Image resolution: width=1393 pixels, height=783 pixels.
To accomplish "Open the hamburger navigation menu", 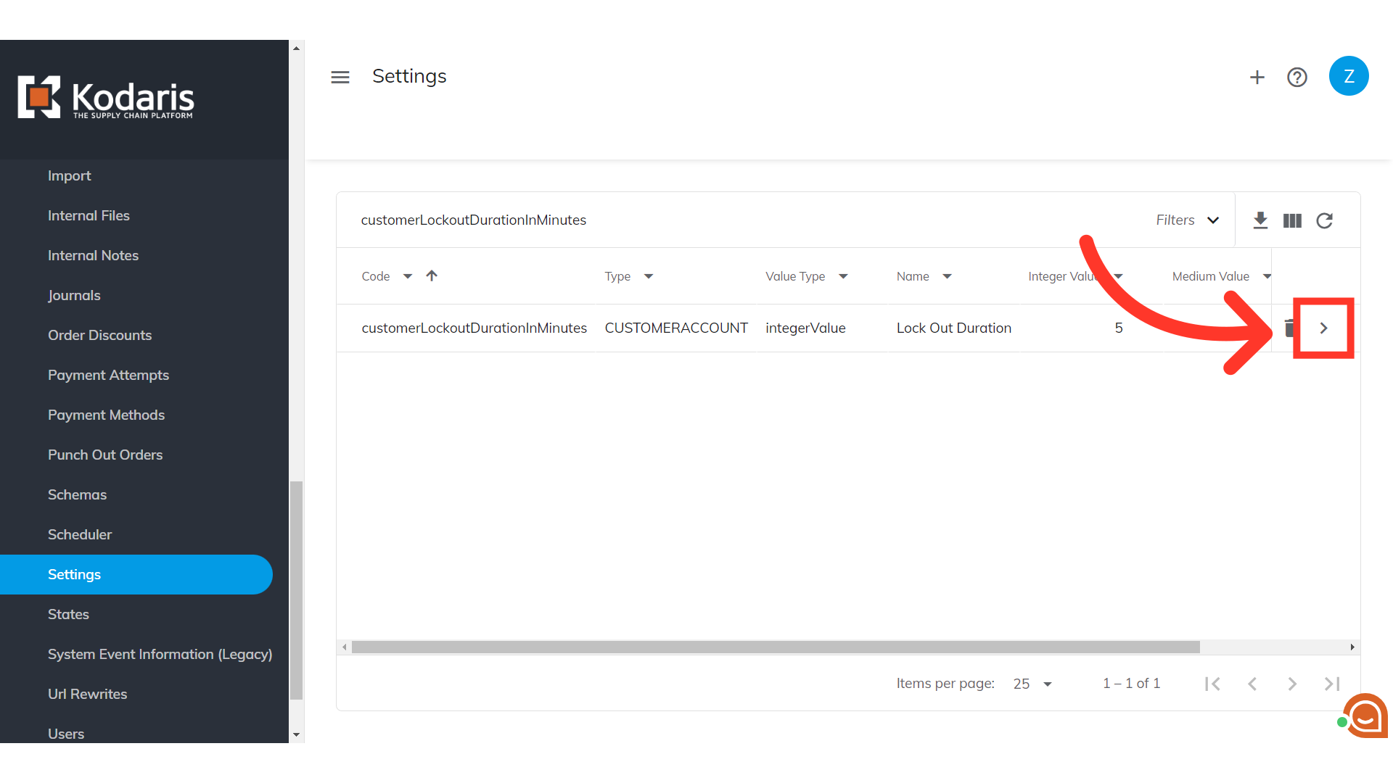I will click(x=340, y=77).
